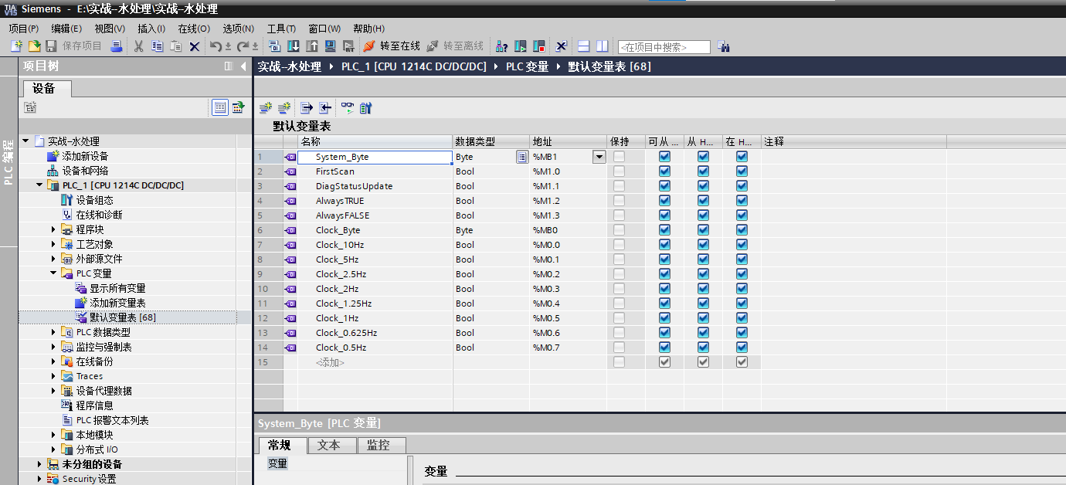Expand the 未分组的设备 node
Image resolution: width=1066 pixels, height=485 pixels.
click(x=39, y=464)
